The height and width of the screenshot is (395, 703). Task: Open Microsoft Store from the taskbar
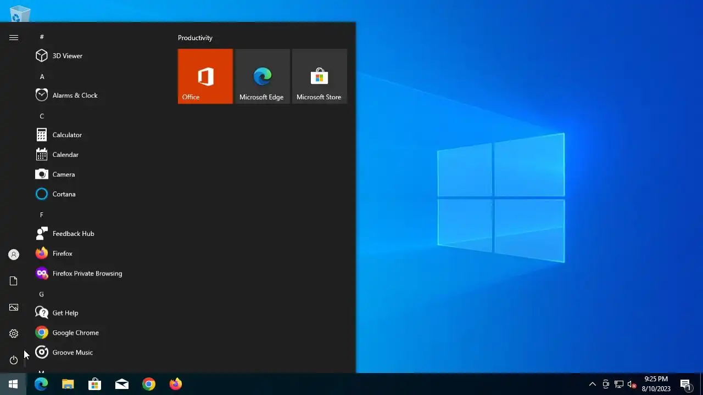coord(95,384)
